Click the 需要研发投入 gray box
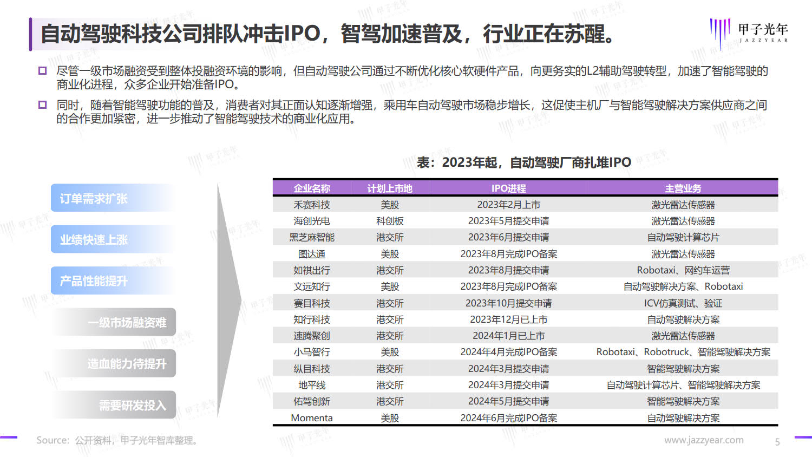812x457 pixels. click(x=114, y=405)
